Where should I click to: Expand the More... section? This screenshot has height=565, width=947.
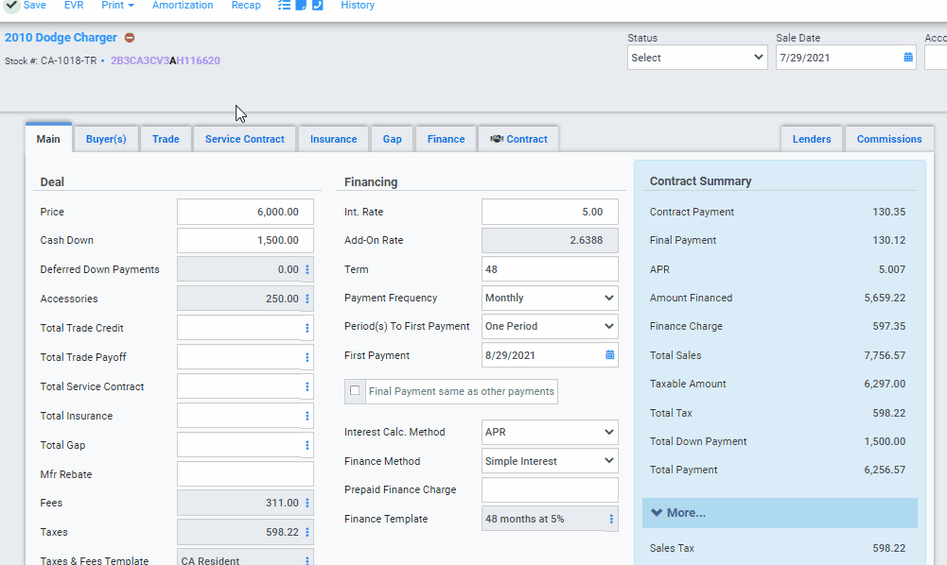tap(780, 513)
